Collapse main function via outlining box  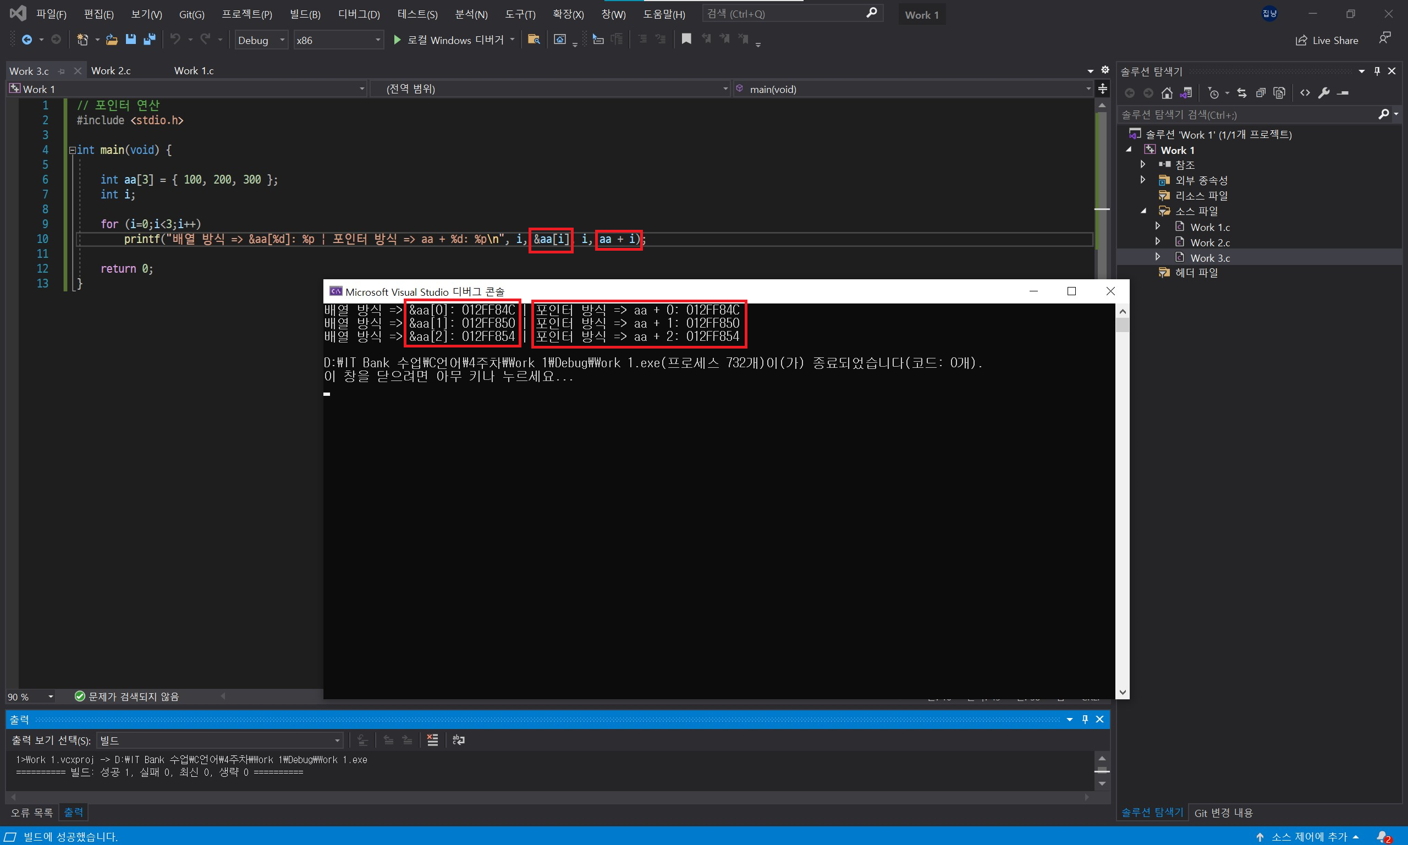coord(73,150)
